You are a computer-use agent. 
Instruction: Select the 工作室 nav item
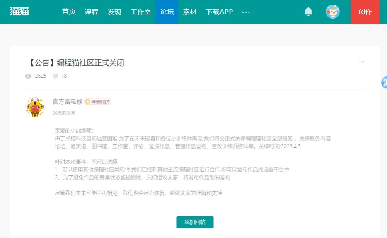(x=140, y=12)
